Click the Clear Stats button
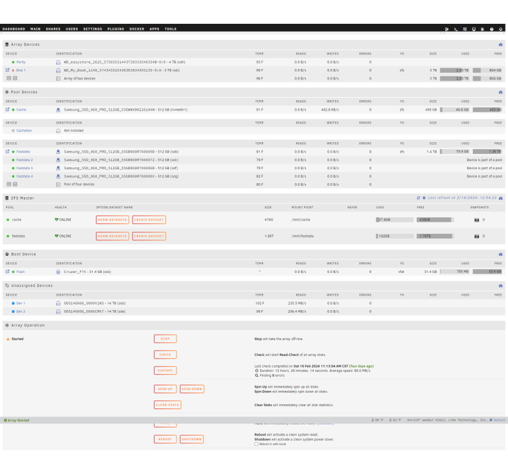The image size is (508, 458). coord(167,405)
